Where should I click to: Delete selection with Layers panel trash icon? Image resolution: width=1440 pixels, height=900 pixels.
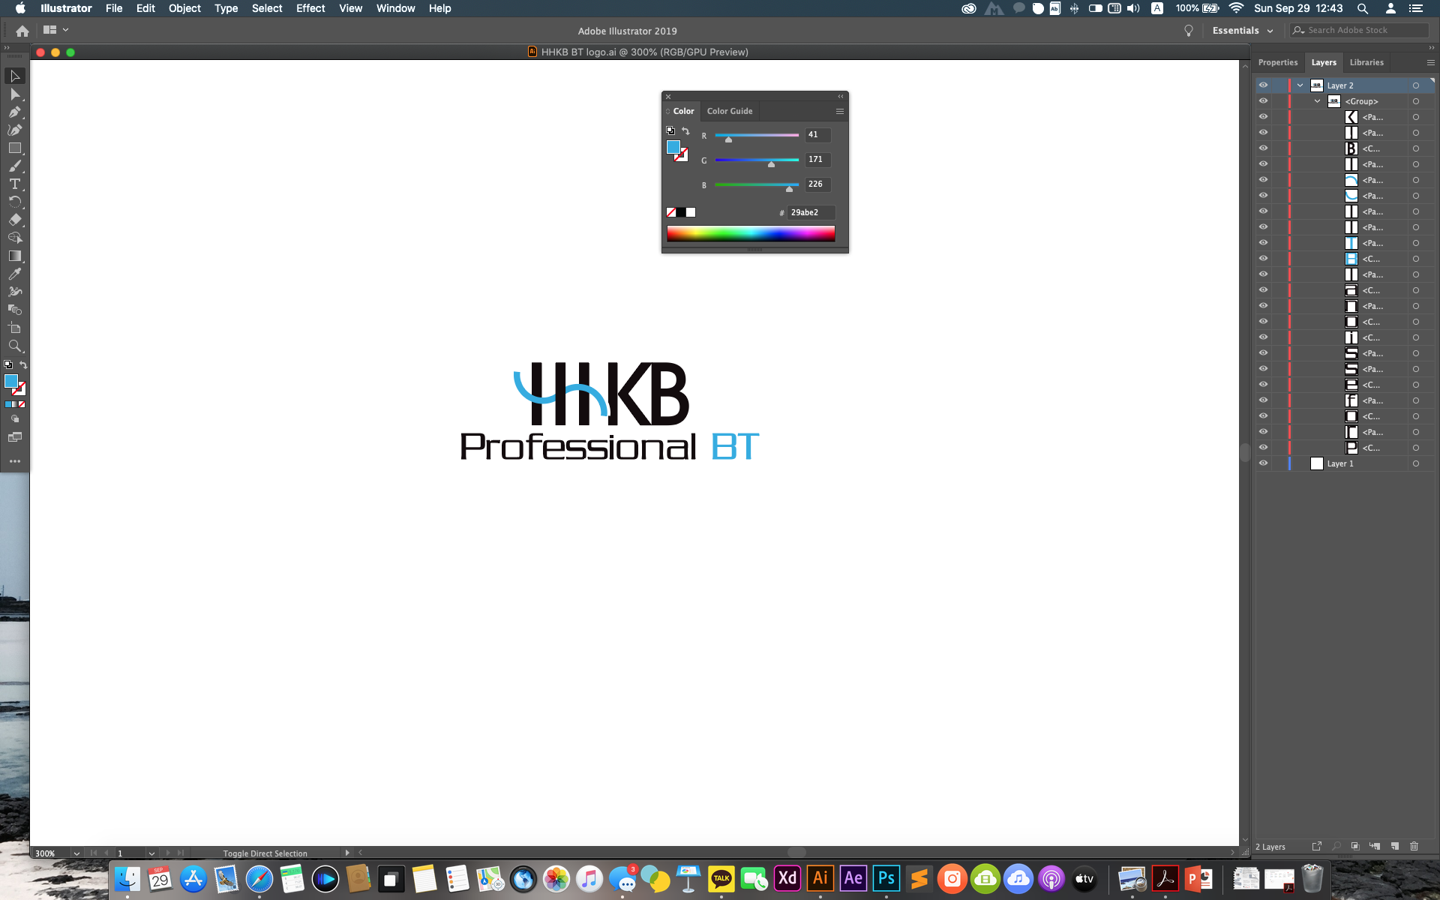pos(1414,846)
